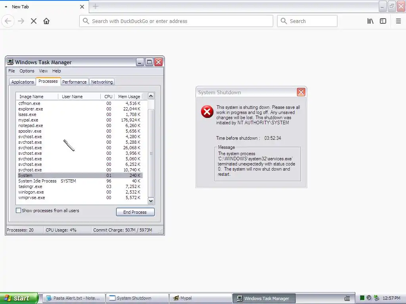406x304 pixels.
Task: Select the winlogon.exe process row
Action: [80, 192]
